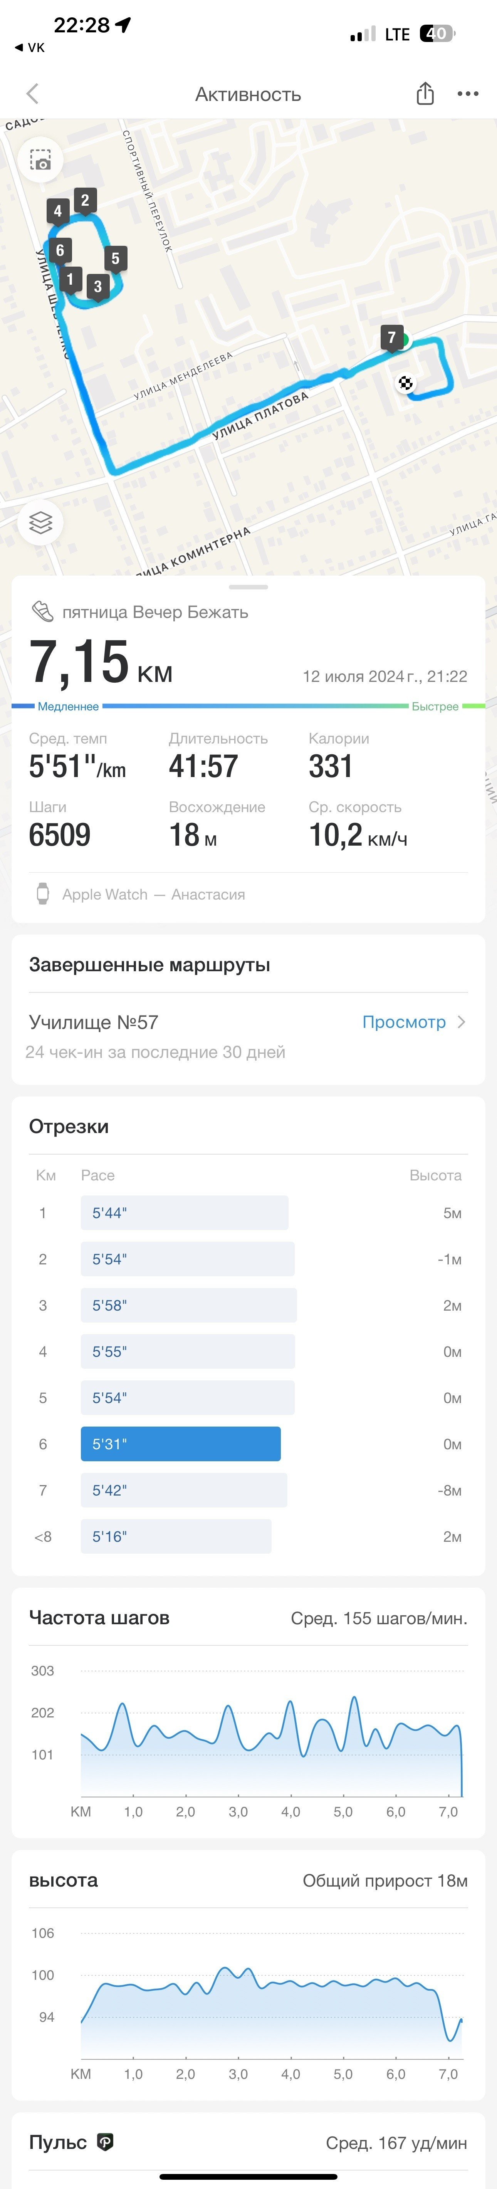
Task: Open the three-dots more options menu
Action: point(468,94)
